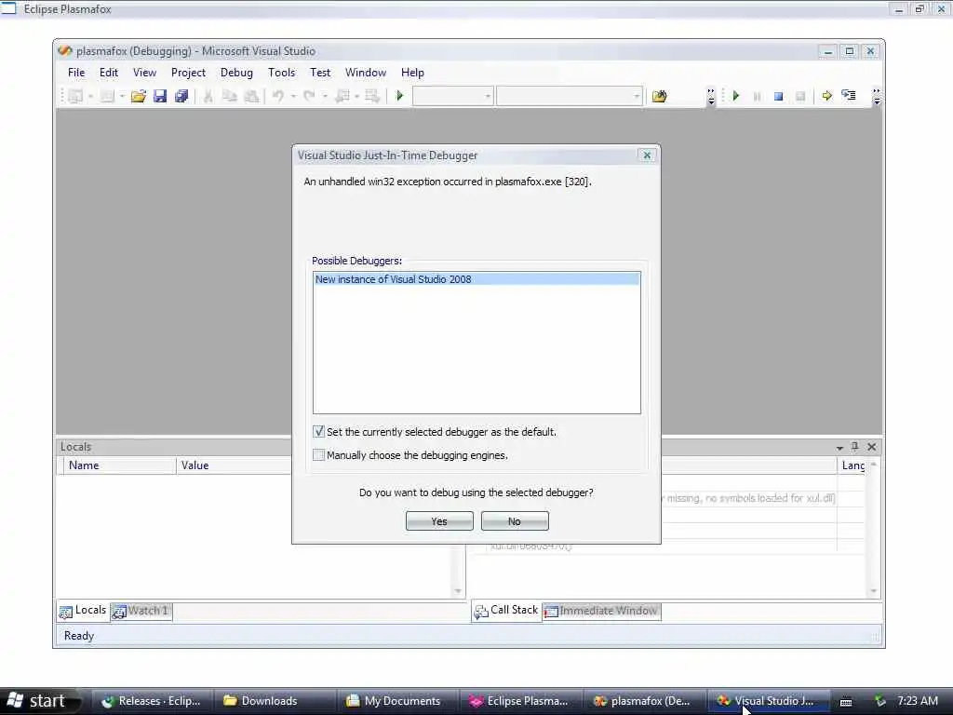953x715 pixels.
Task: Click No in the Just-In-Time Debugger dialog
Action: point(515,521)
